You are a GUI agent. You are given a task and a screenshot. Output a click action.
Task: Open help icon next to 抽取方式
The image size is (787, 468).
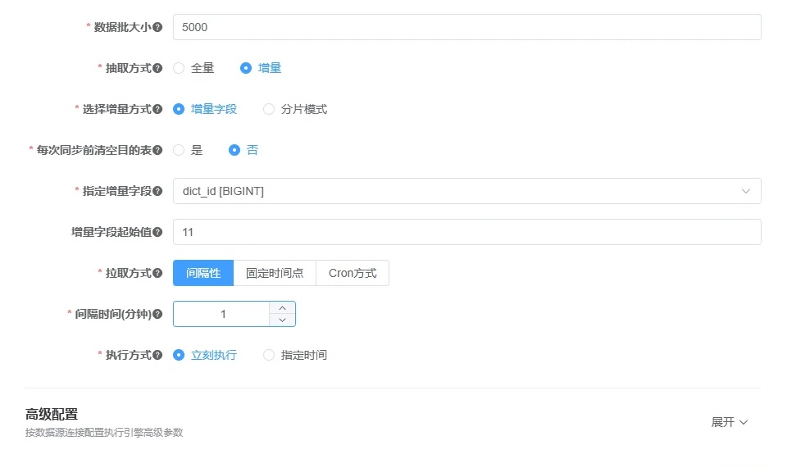pos(157,68)
